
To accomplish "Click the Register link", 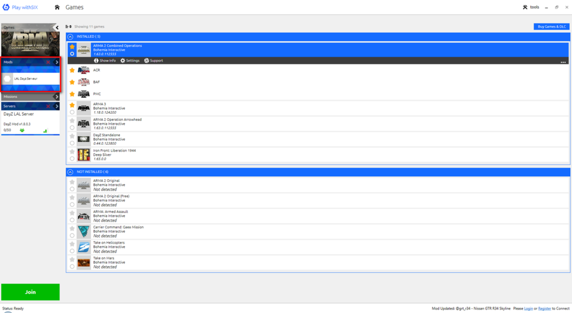I will point(545,308).
